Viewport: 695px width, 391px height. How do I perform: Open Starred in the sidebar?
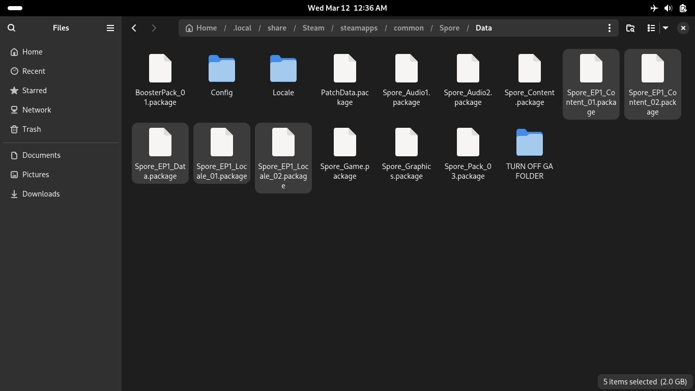(61, 91)
